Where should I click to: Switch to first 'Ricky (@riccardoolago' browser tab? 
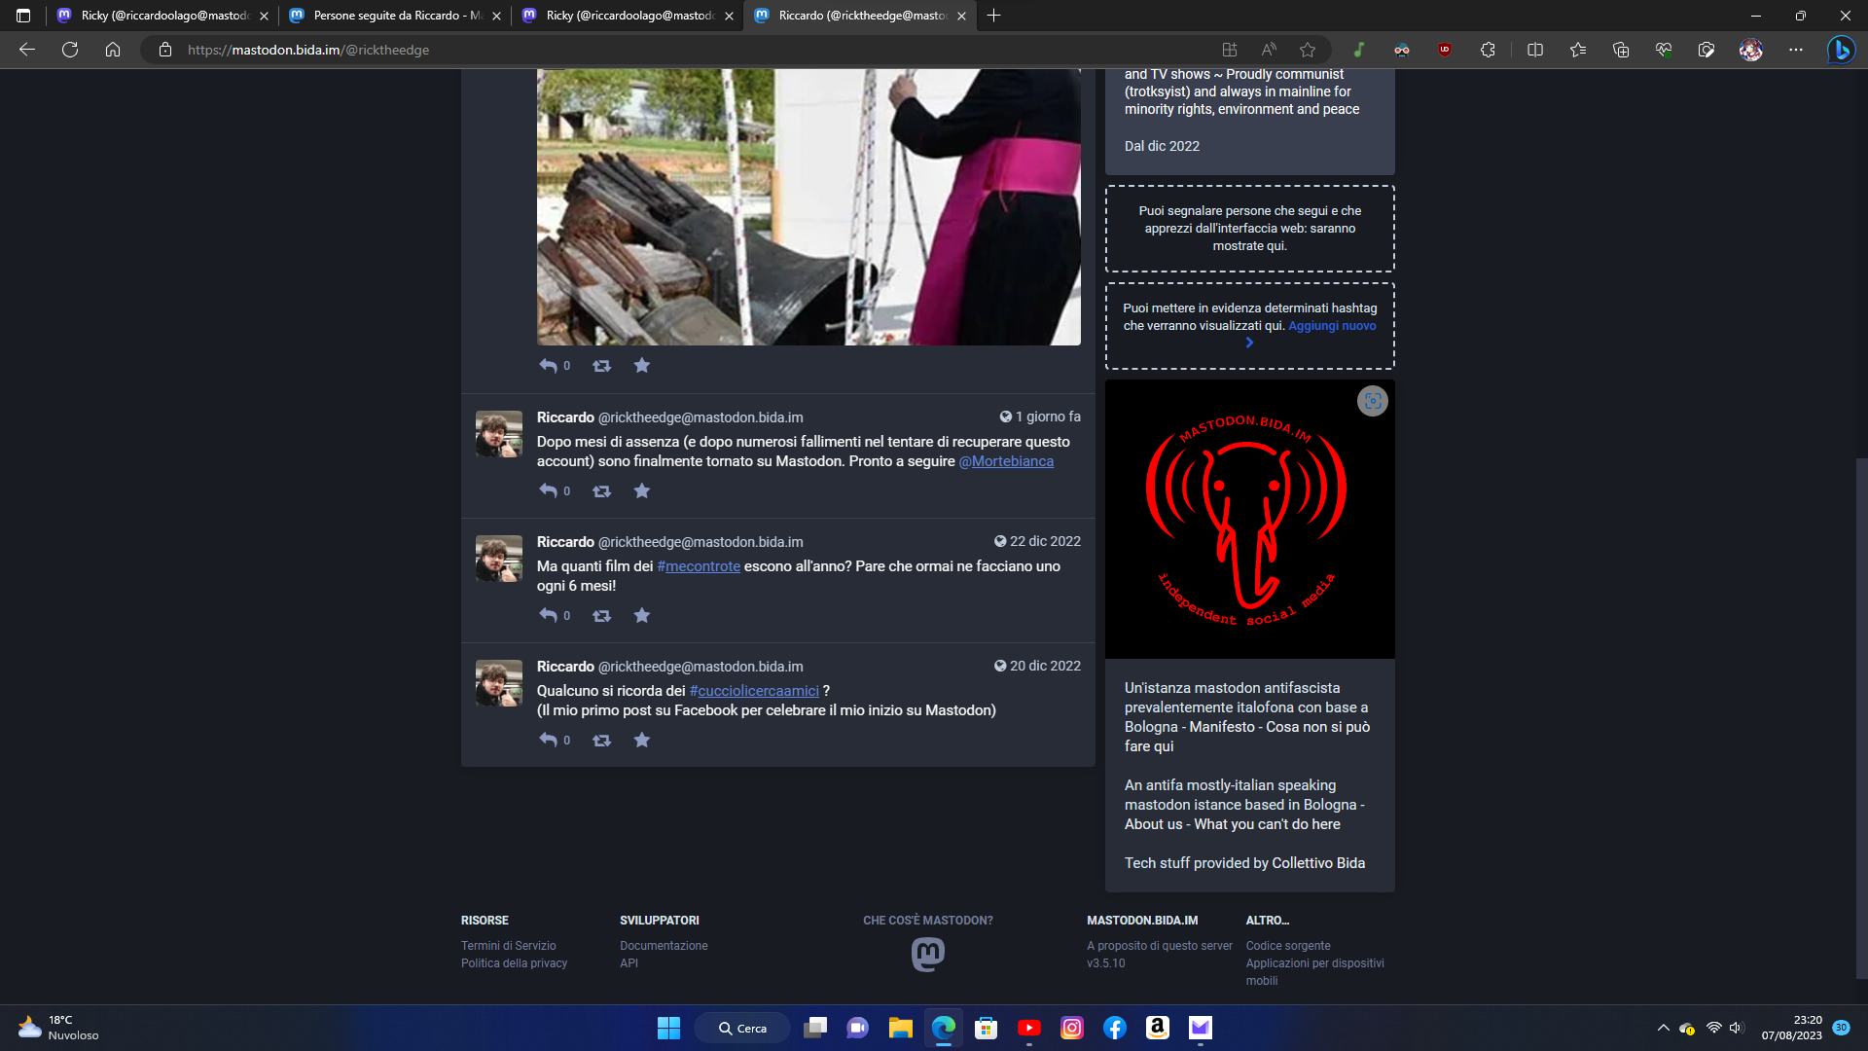coord(162,16)
